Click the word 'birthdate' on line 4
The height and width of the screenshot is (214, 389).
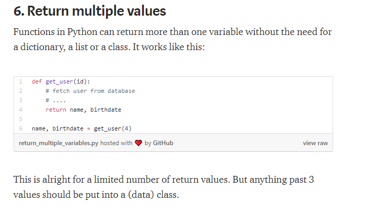105,110
